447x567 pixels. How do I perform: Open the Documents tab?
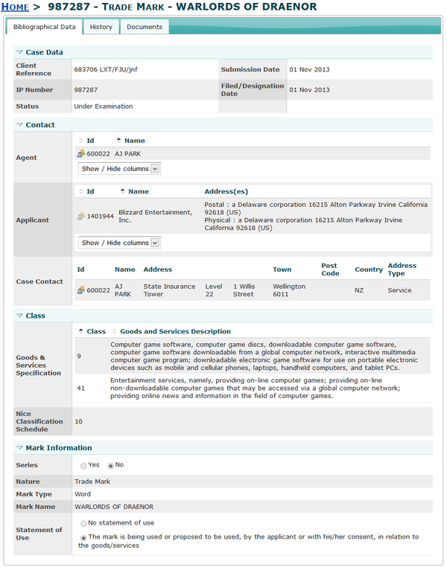[x=144, y=27]
